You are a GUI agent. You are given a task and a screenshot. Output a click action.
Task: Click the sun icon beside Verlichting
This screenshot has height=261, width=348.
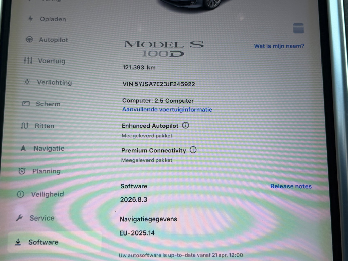click(27, 82)
